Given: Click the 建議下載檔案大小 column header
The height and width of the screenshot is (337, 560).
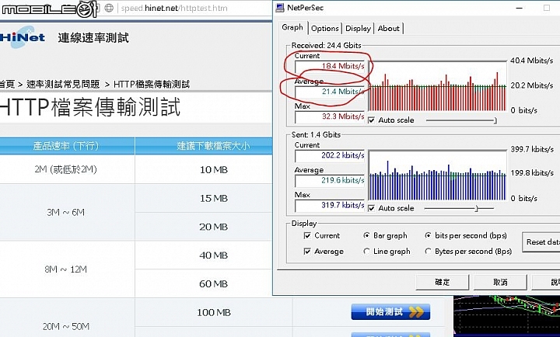Looking at the screenshot, I should pos(213,146).
